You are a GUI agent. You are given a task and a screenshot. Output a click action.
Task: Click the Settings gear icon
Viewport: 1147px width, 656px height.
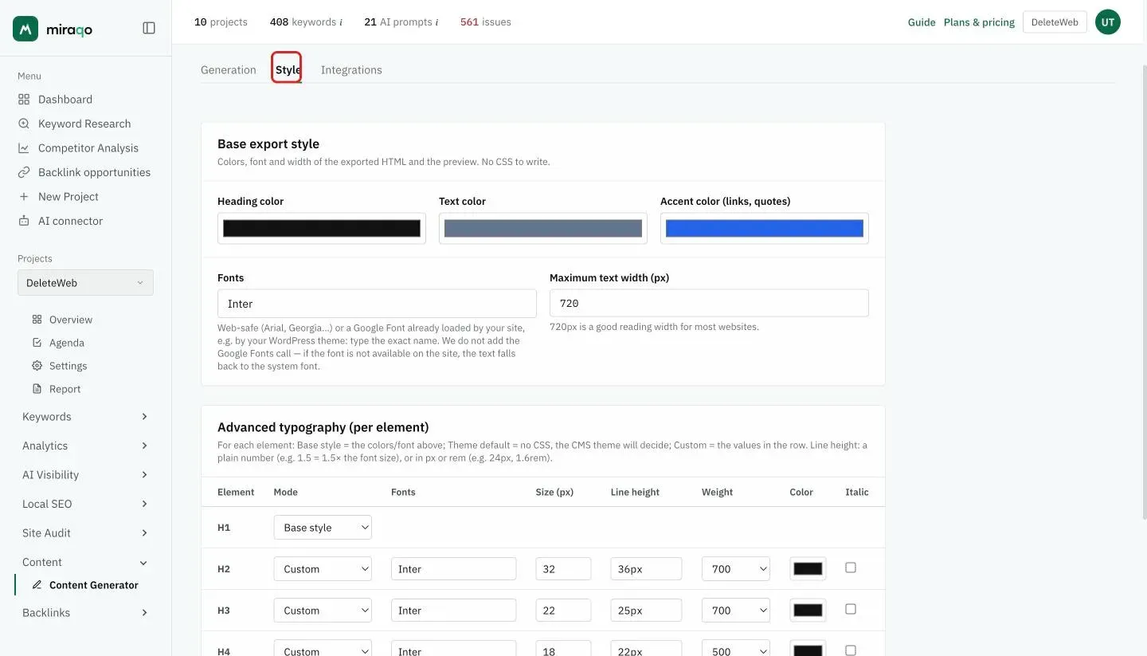(x=37, y=366)
